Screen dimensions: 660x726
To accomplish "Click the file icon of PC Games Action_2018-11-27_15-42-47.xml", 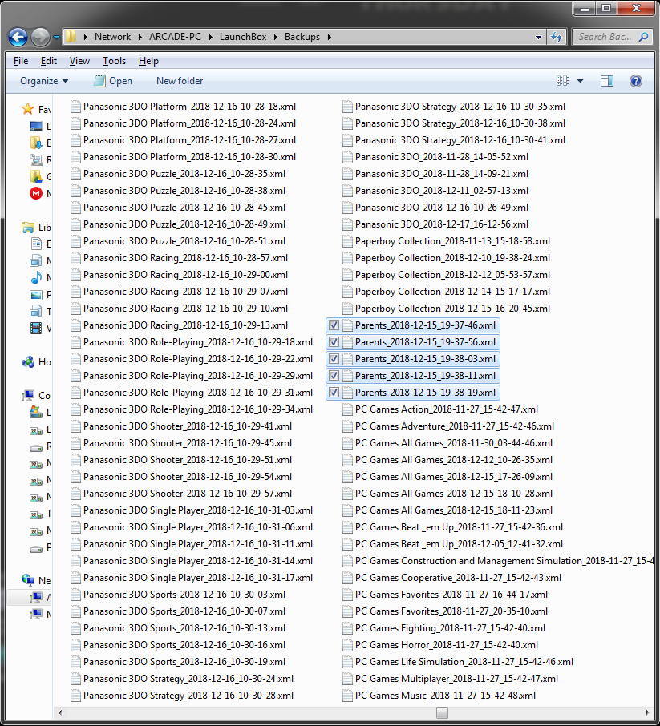I will [x=346, y=409].
